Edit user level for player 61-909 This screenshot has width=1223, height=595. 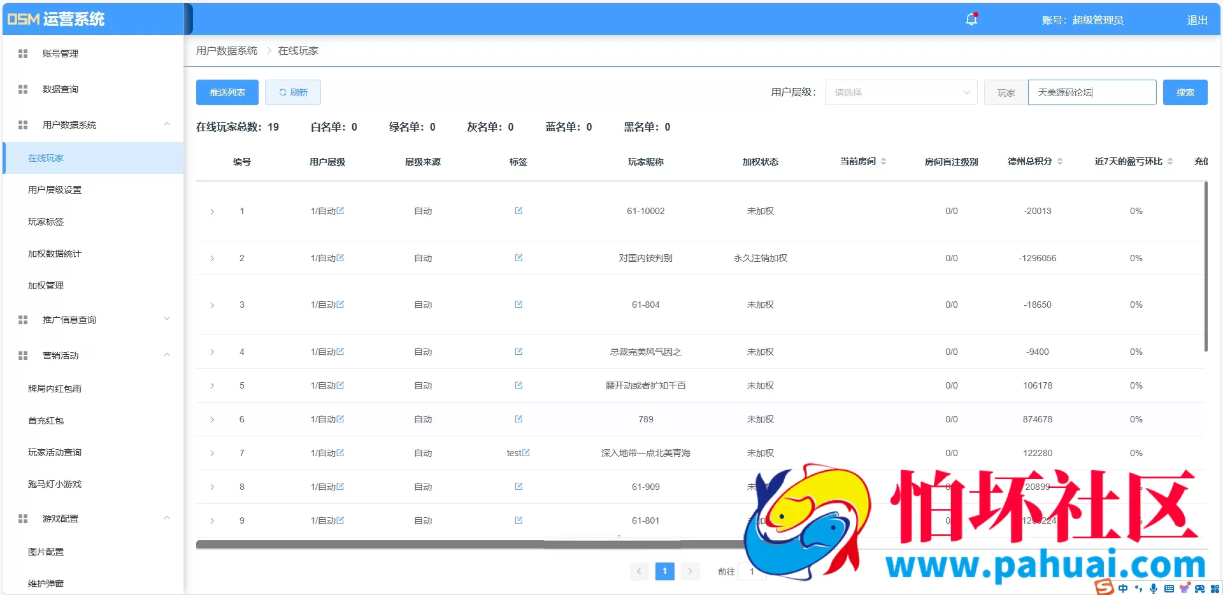pos(340,487)
